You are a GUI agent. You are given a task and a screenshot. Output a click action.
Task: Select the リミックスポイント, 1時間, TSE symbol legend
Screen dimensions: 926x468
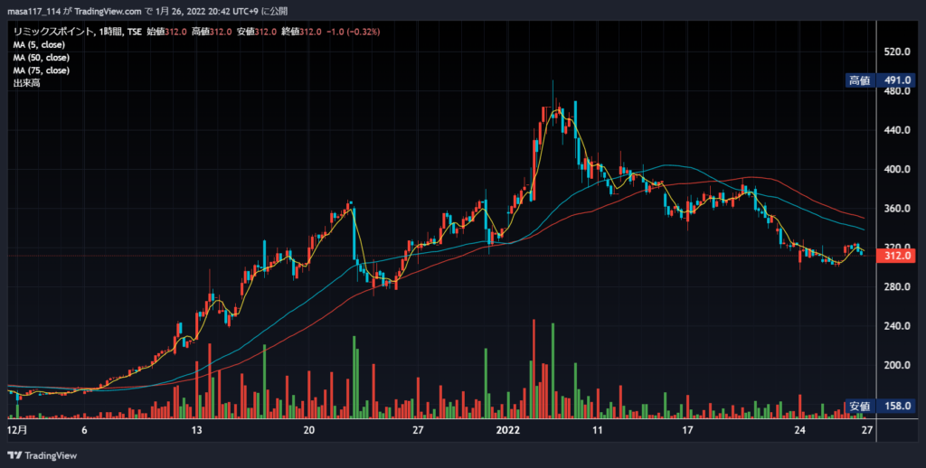click(78, 32)
